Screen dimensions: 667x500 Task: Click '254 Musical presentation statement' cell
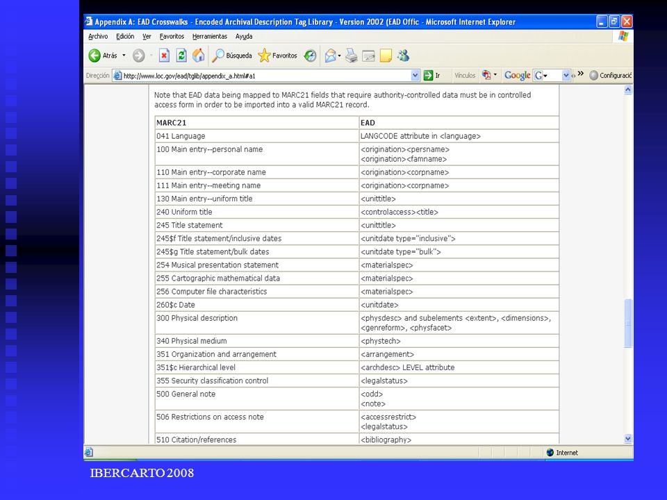coord(257,265)
